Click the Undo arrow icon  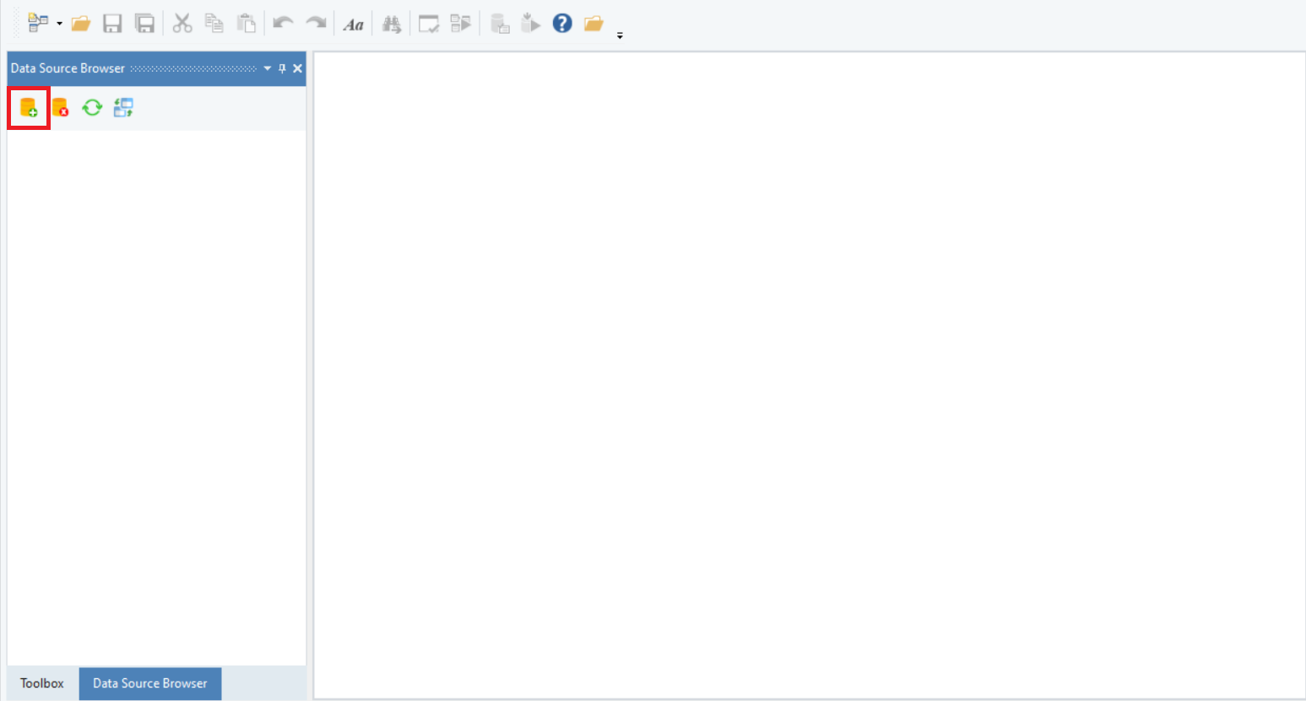click(283, 24)
